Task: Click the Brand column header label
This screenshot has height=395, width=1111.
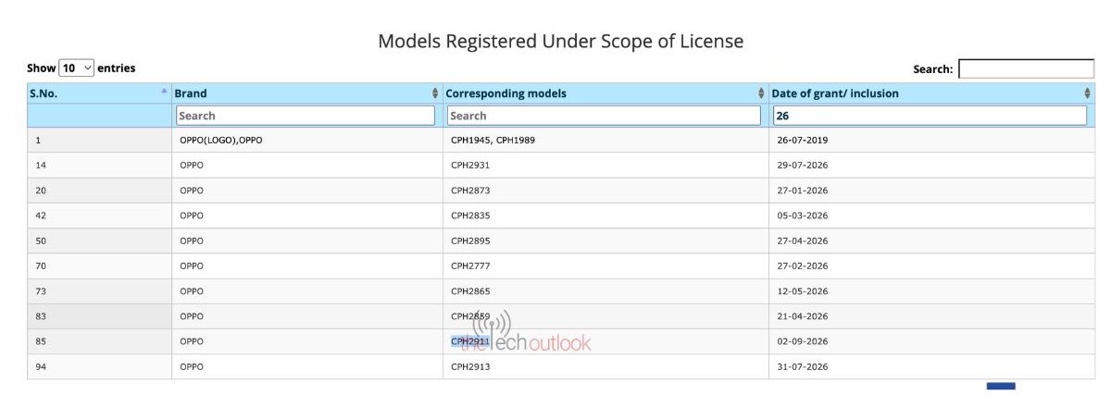Action: (191, 93)
